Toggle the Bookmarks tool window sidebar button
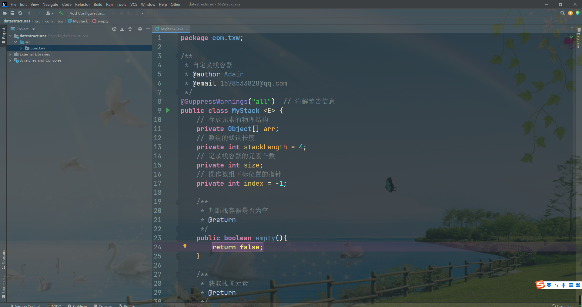The image size is (582, 307). click(x=4, y=287)
